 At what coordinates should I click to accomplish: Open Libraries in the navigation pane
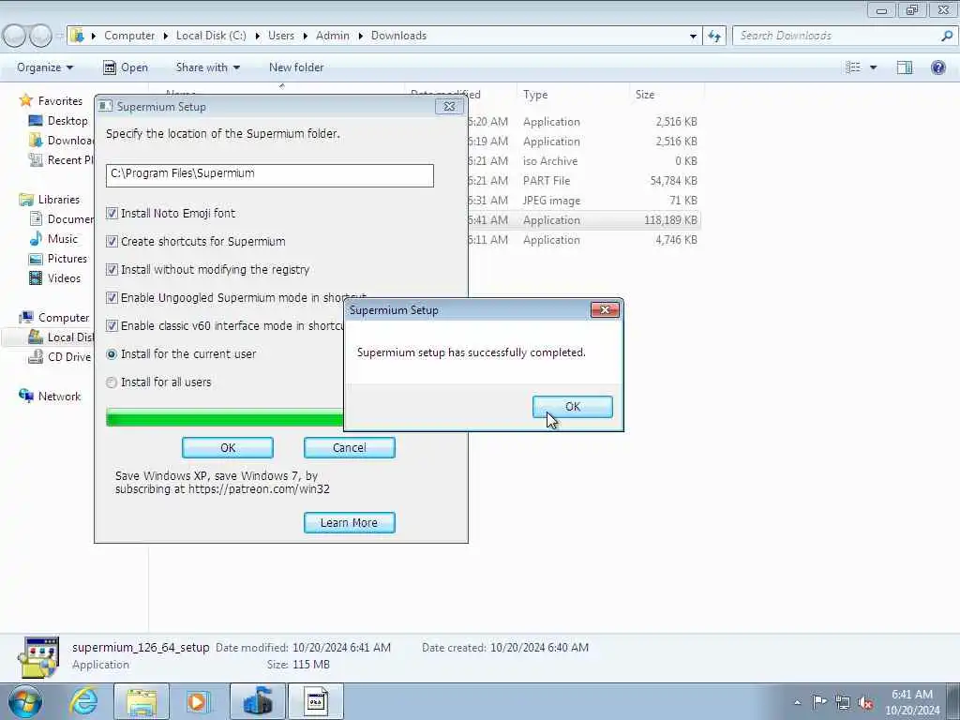click(x=50, y=200)
